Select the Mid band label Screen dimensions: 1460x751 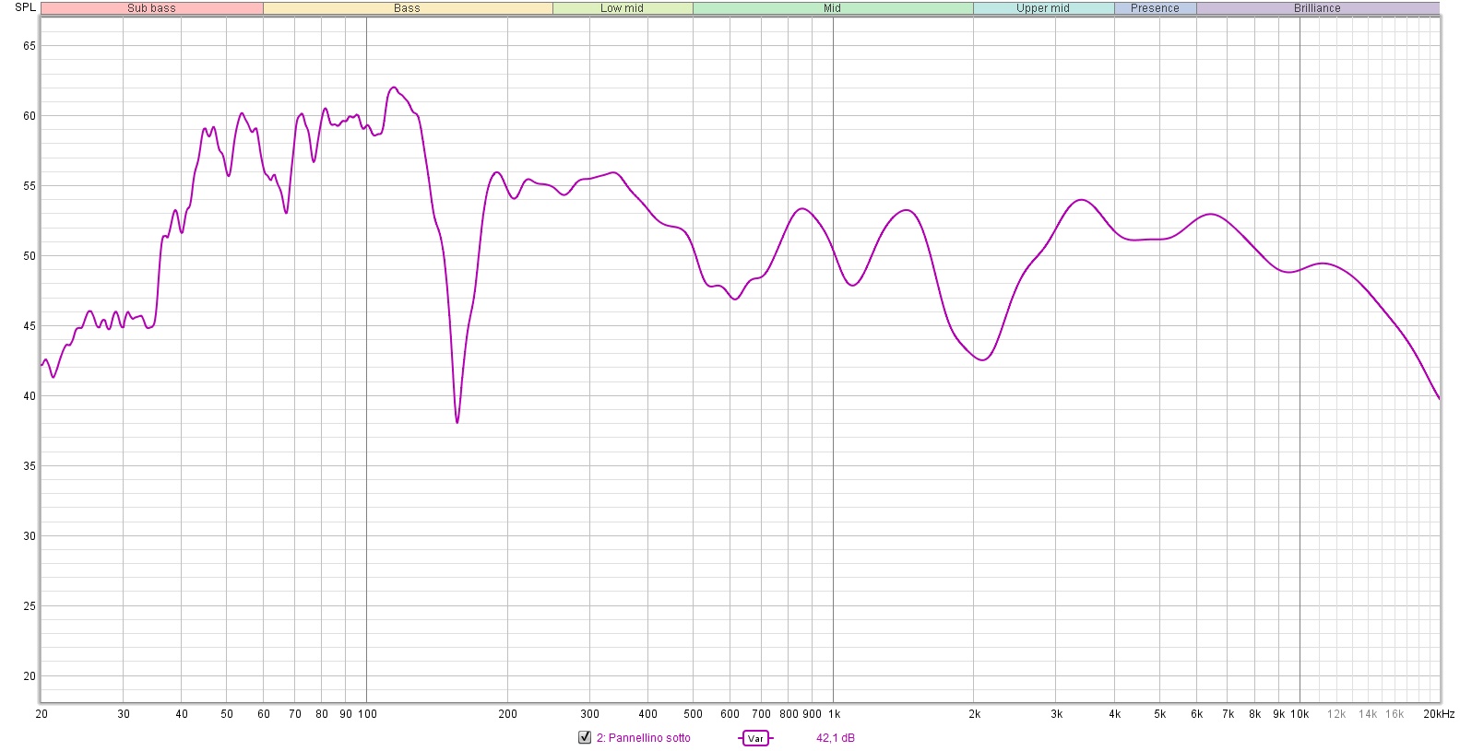tap(833, 8)
